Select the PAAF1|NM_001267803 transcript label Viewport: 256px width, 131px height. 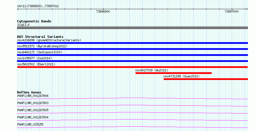click(x=33, y=103)
